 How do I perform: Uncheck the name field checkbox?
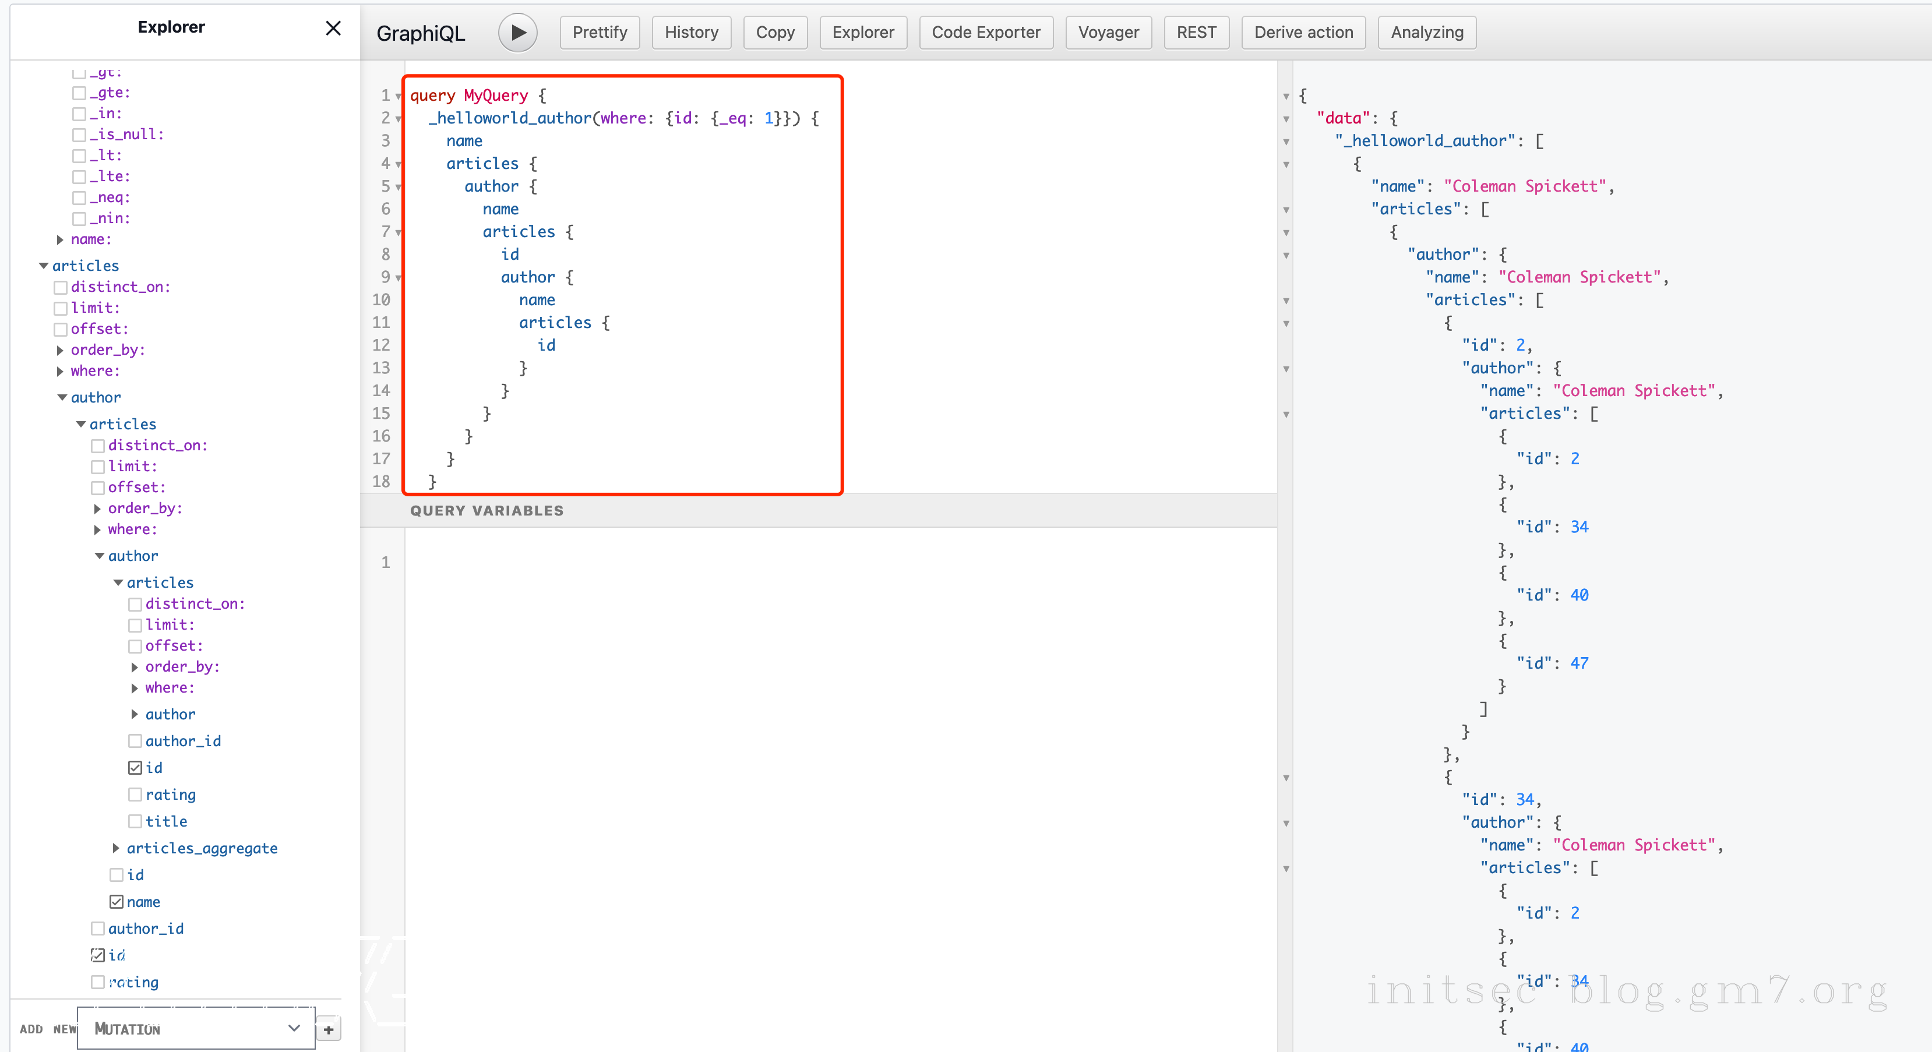117,901
